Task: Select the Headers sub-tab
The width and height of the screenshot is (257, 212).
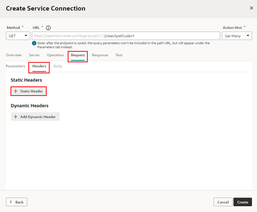Action: coord(39,66)
